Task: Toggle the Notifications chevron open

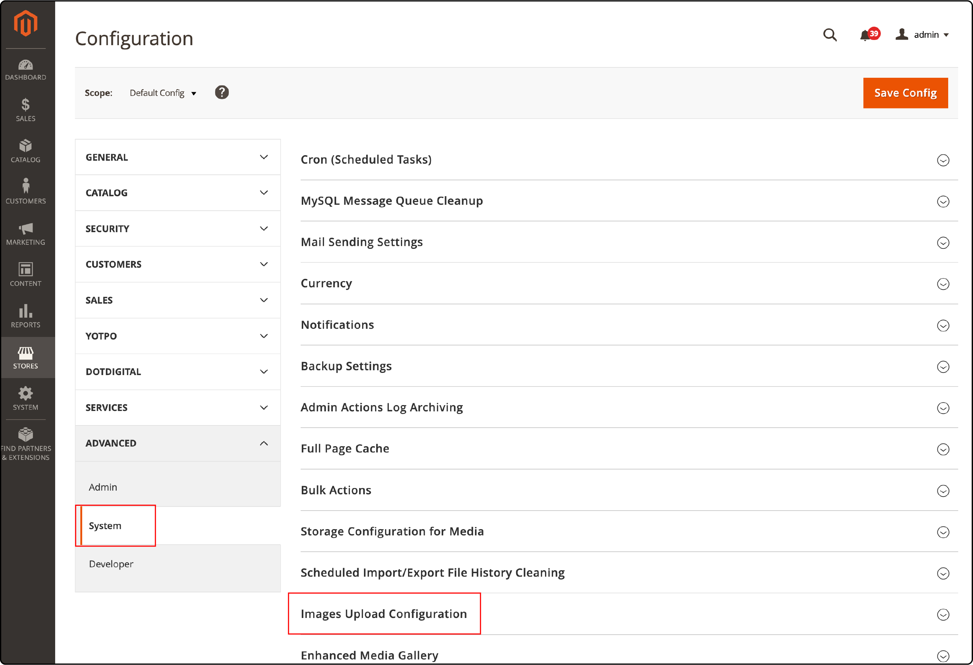Action: point(943,325)
